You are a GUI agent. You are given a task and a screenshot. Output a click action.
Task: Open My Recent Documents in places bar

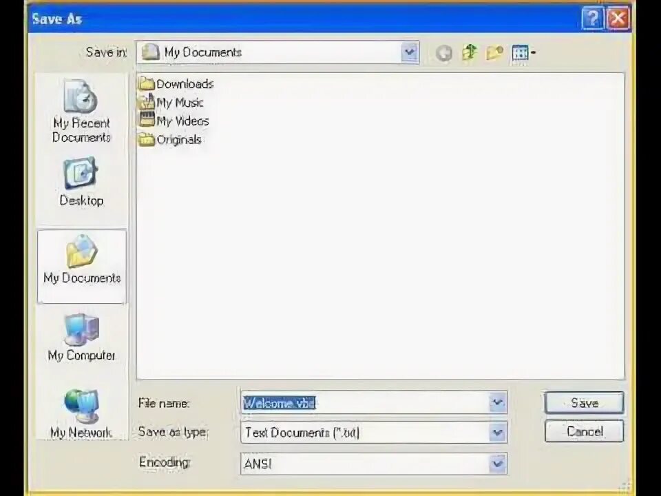click(81, 112)
